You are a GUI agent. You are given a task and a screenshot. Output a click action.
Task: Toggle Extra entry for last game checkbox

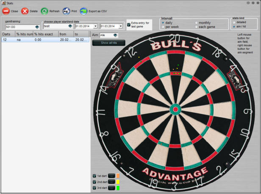128,25
